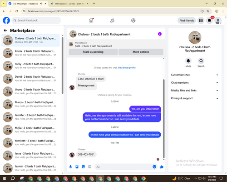Image resolution: width=227 pixels, height=182 pixels.
Task: Open the Groups icon in top navigation
Action: pyautogui.click(x=133, y=20)
